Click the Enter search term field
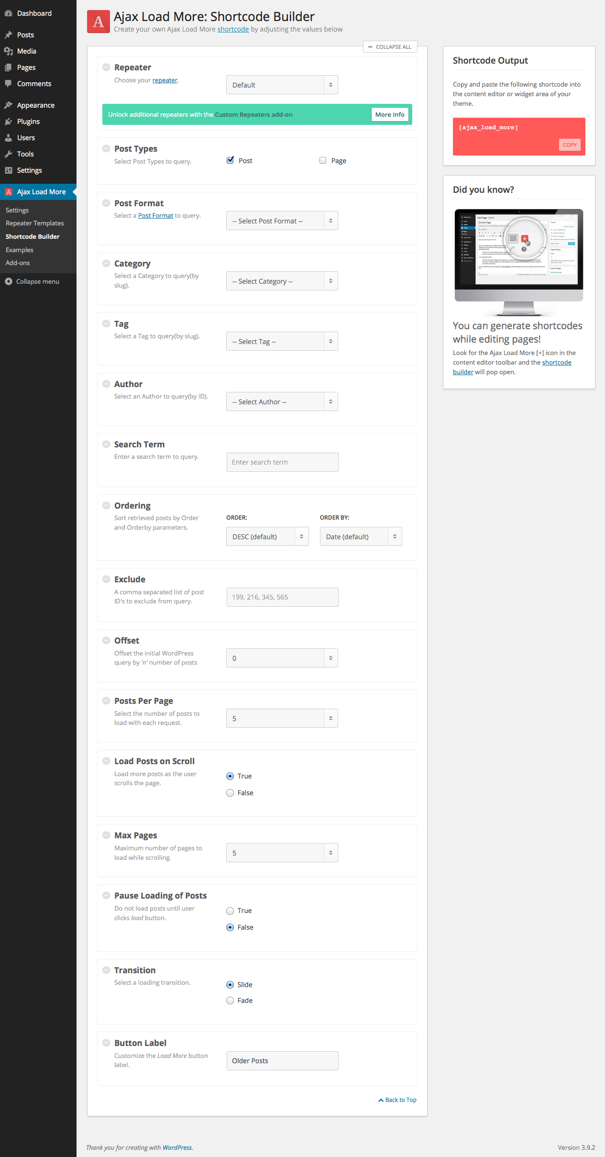This screenshot has height=1157, width=605. [282, 462]
